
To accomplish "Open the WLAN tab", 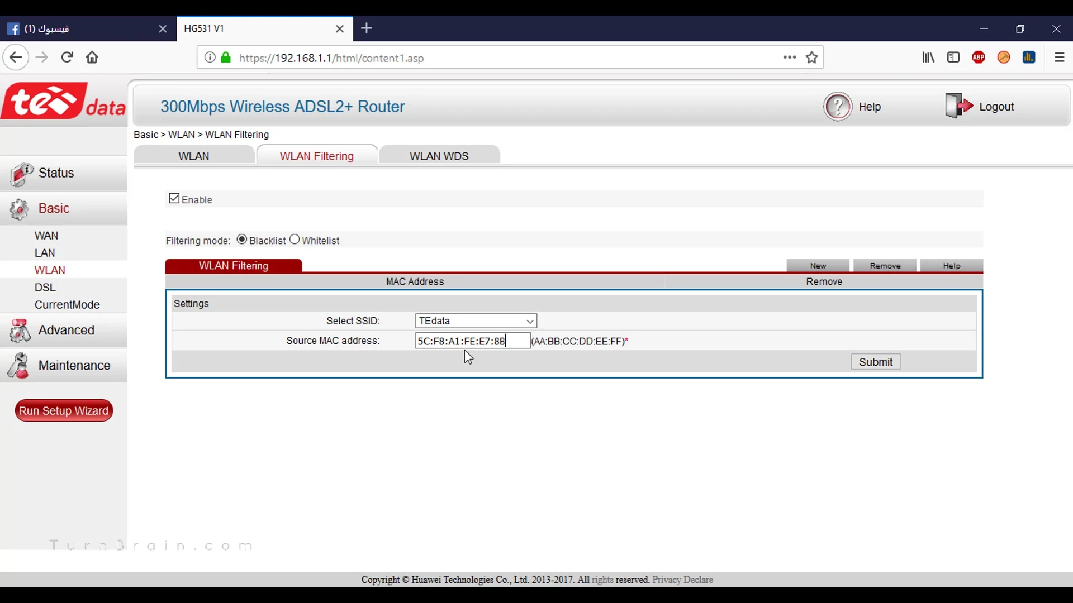I will pos(193,156).
